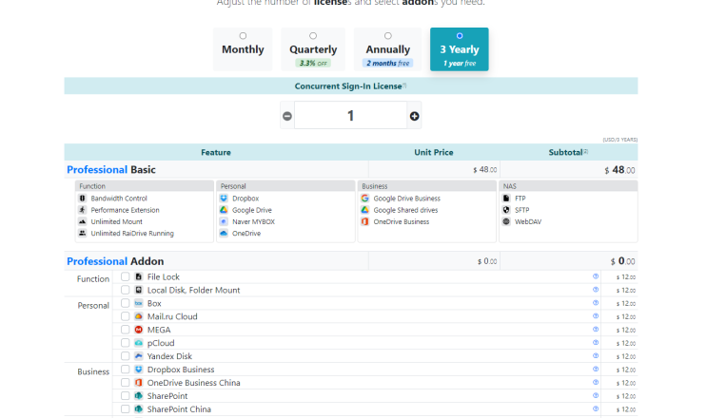Click the license quantity input field

coord(351,116)
